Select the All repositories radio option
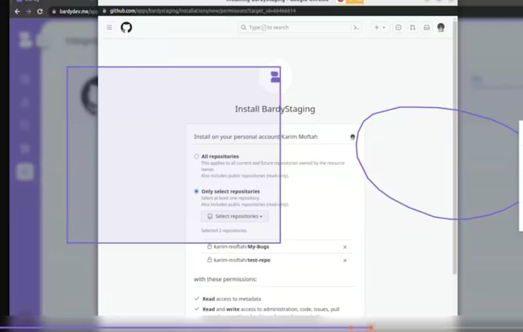Viewport: 523px width, 332px height. pos(197,157)
